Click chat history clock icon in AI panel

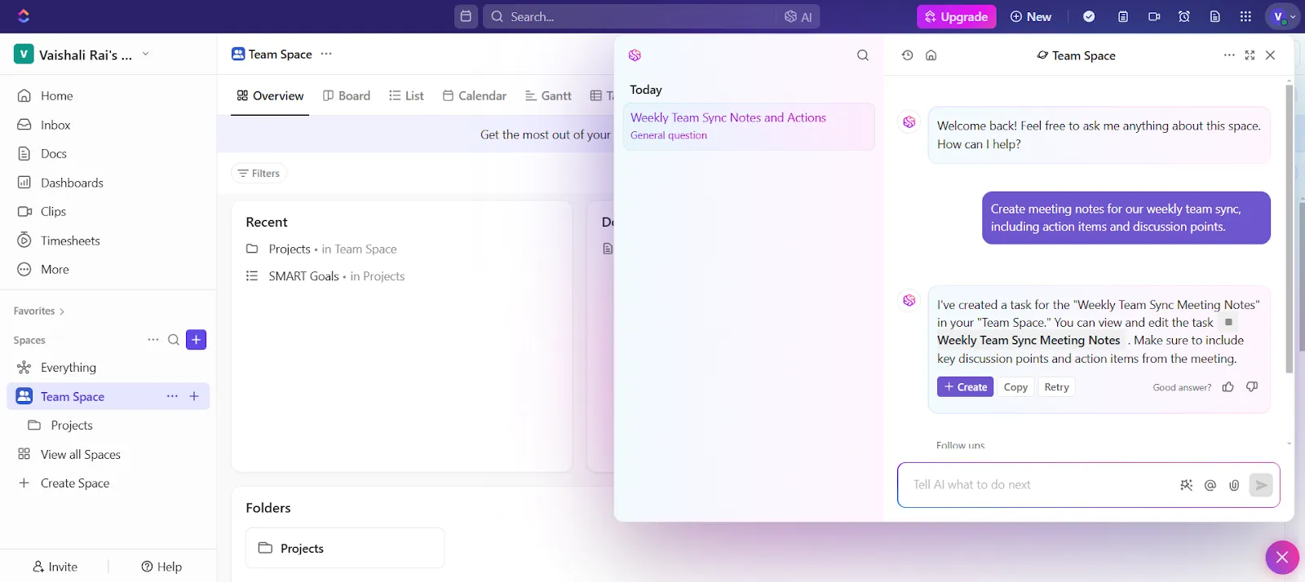pyautogui.click(x=907, y=55)
